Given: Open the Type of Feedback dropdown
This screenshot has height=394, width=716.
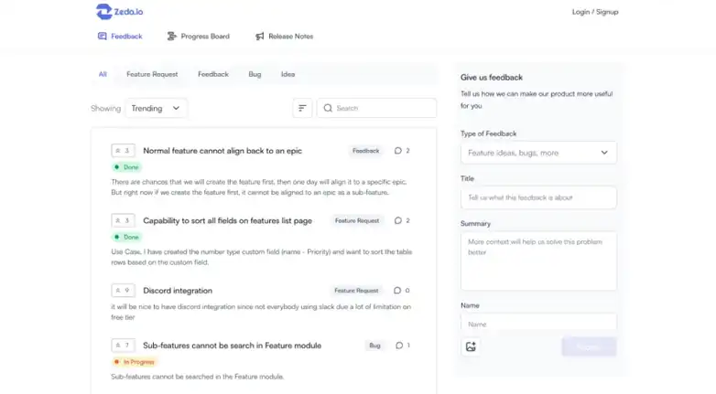Looking at the screenshot, I should click(x=537, y=153).
